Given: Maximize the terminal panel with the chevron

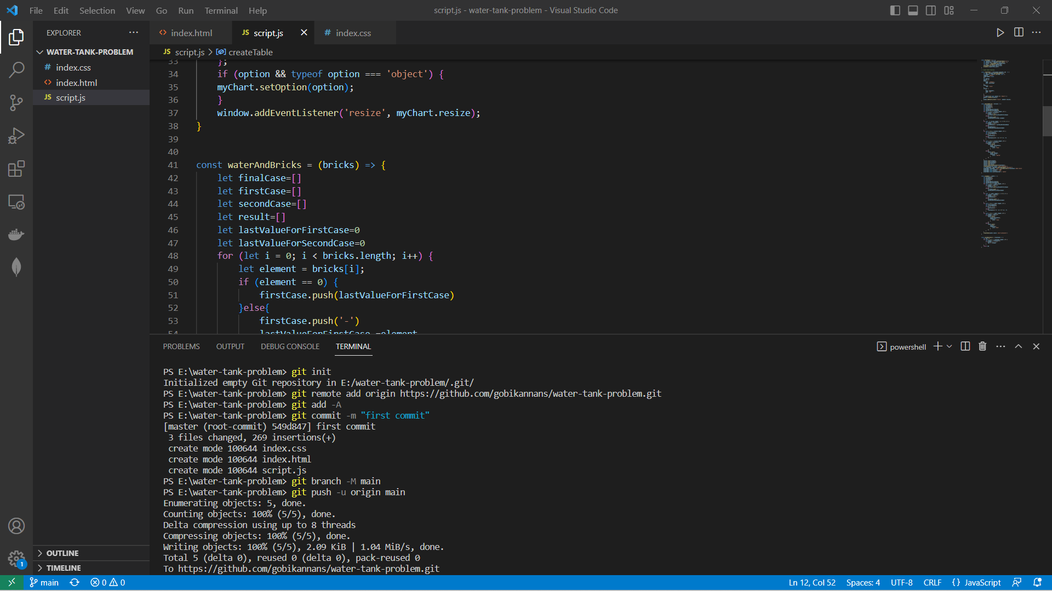Looking at the screenshot, I should (x=1019, y=346).
